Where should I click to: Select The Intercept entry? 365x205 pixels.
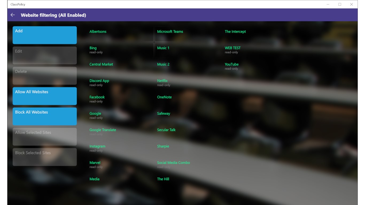[x=235, y=31]
